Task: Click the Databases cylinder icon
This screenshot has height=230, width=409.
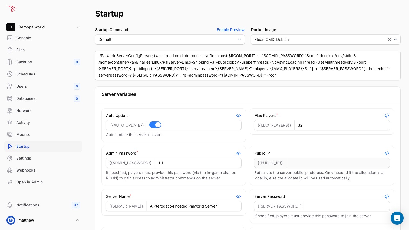Action: [10, 98]
